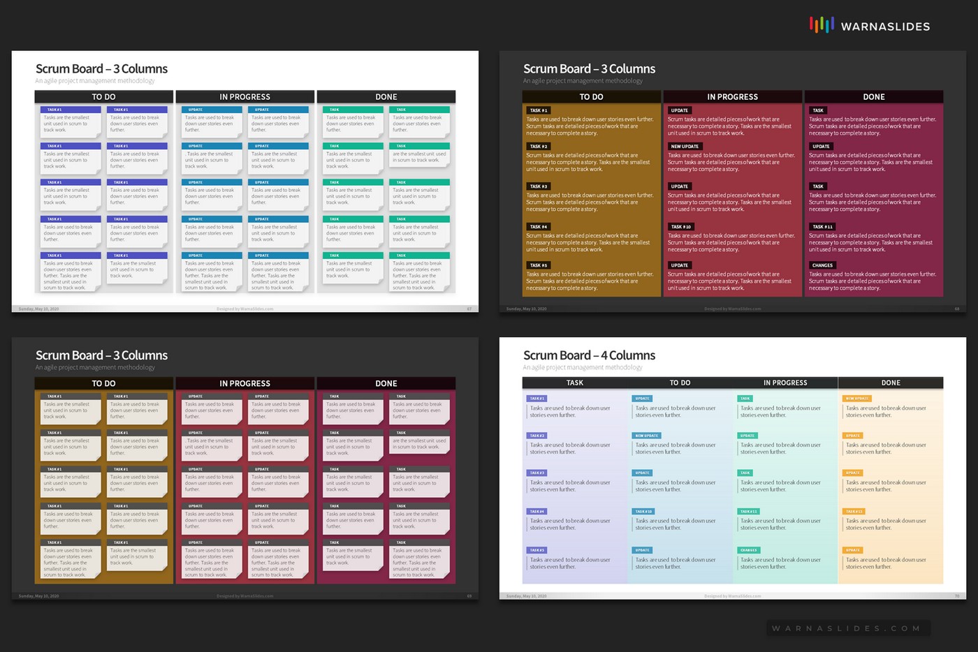Select the CHANGES badge in the maroon DONE column
Image resolution: width=978 pixels, height=652 pixels.
[x=822, y=265]
